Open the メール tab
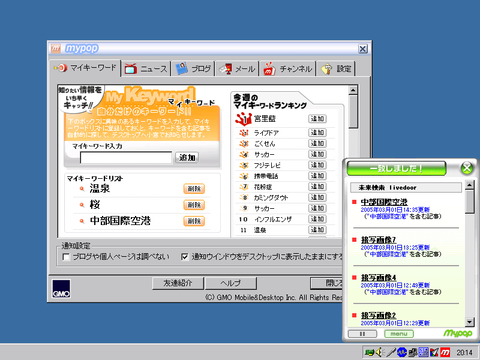The height and width of the screenshot is (360, 480). [x=237, y=69]
